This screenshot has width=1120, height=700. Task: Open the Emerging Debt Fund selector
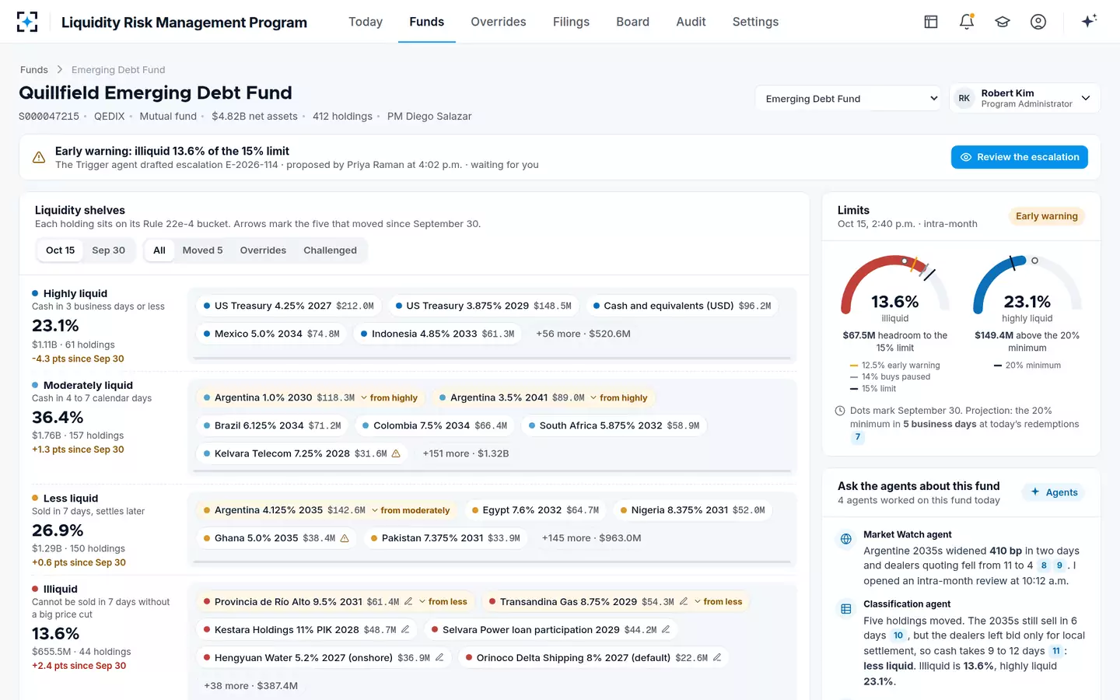point(849,99)
